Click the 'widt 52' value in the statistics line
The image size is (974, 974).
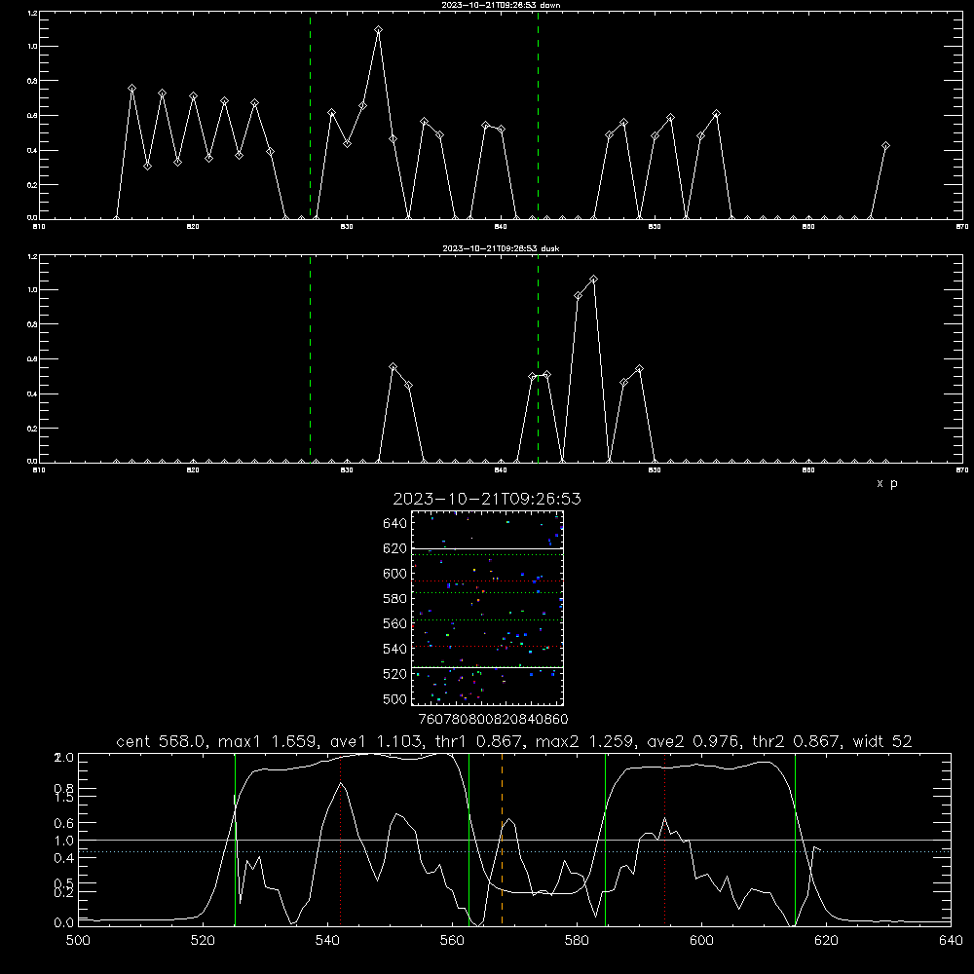(x=882, y=741)
